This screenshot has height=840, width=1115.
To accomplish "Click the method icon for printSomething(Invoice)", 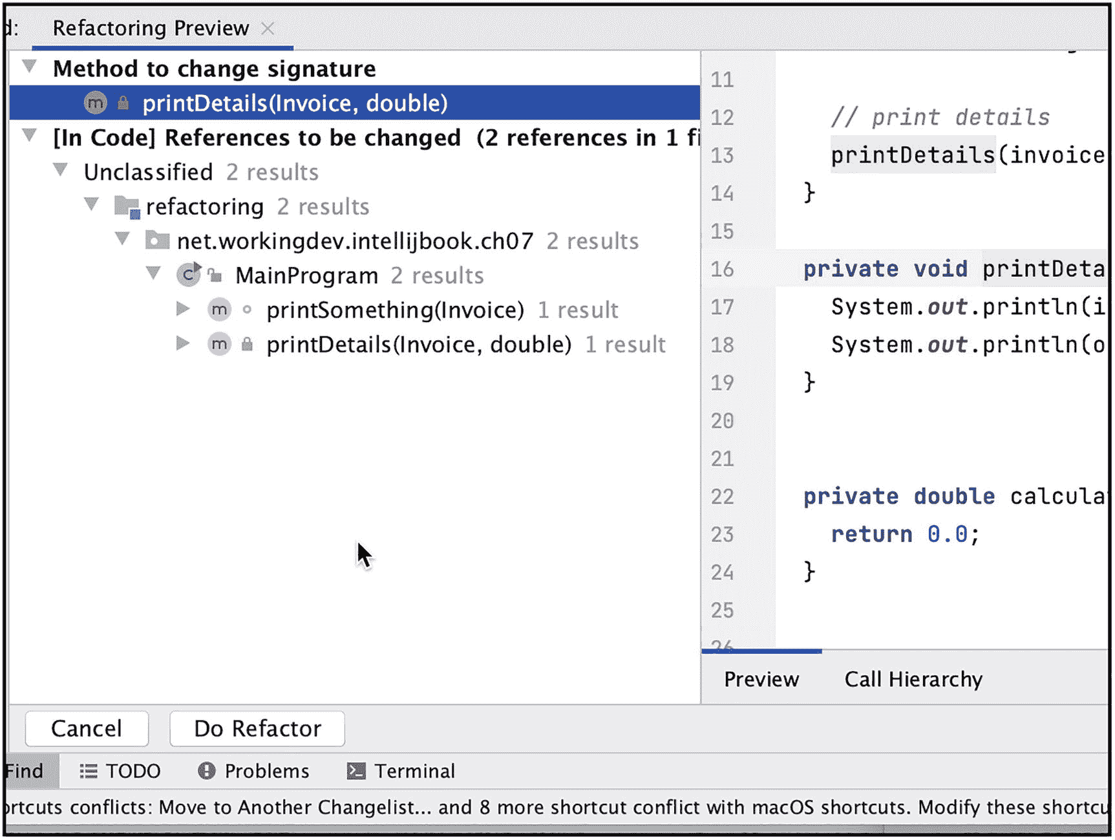I will coord(220,310).
